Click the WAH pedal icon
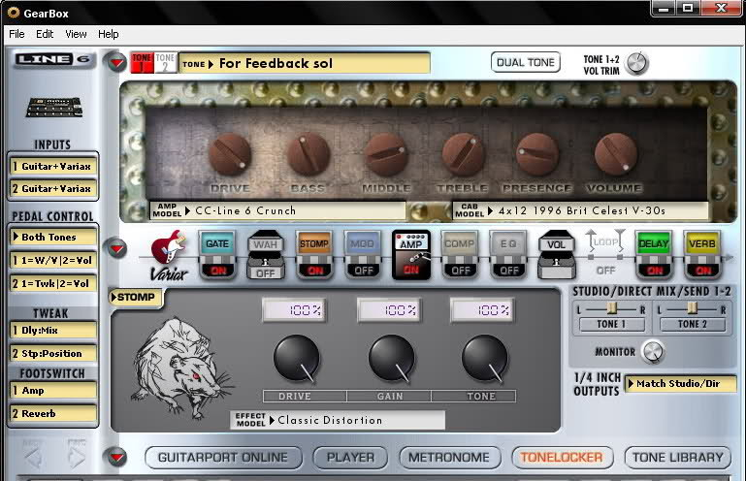Image resolution: width=746 pixels, height=481 pixels. (x=265, y=246)
